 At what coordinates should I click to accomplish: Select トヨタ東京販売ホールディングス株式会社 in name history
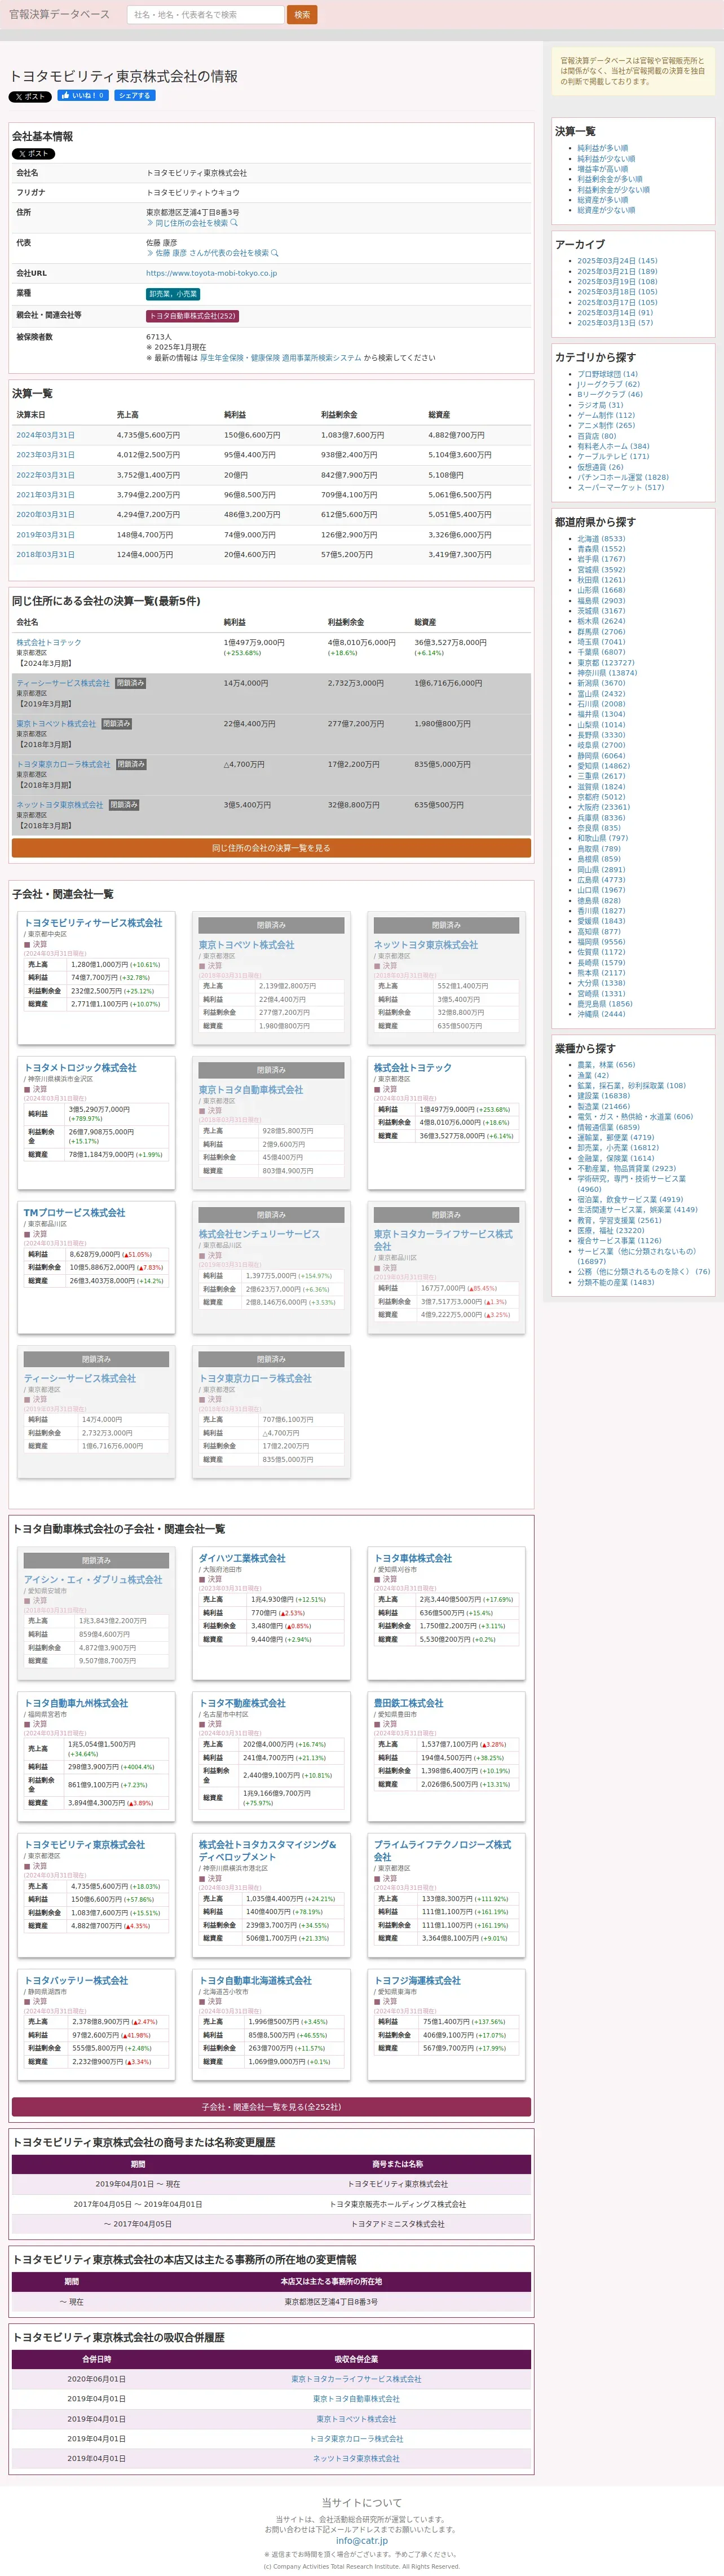point(398,2204)
